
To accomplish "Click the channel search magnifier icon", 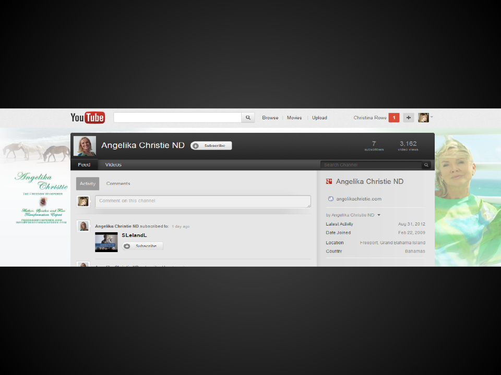I will point(426,165).
